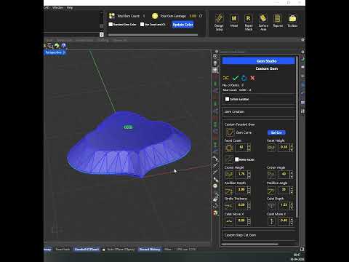Expand the Custom Step Cut Gem section
The height and width of the screenshot is (262, 349).
(x=259, y=235)
